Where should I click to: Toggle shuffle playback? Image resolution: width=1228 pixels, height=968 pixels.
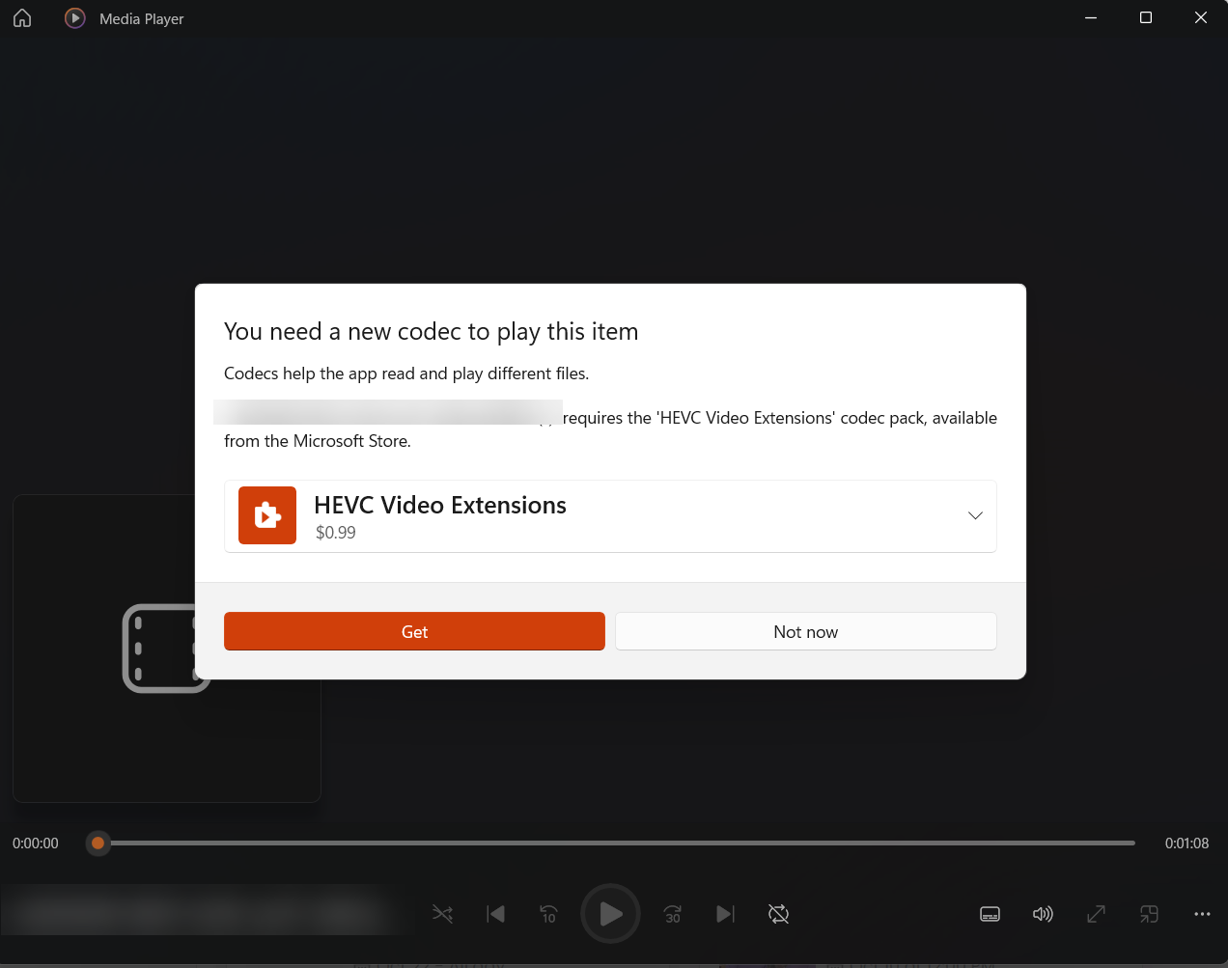click(443, 914)
